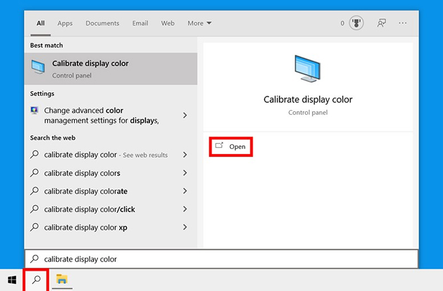Screen dimensions: 443x291
Task: Open the three-dot options menu
Action: tap(403, 23)
